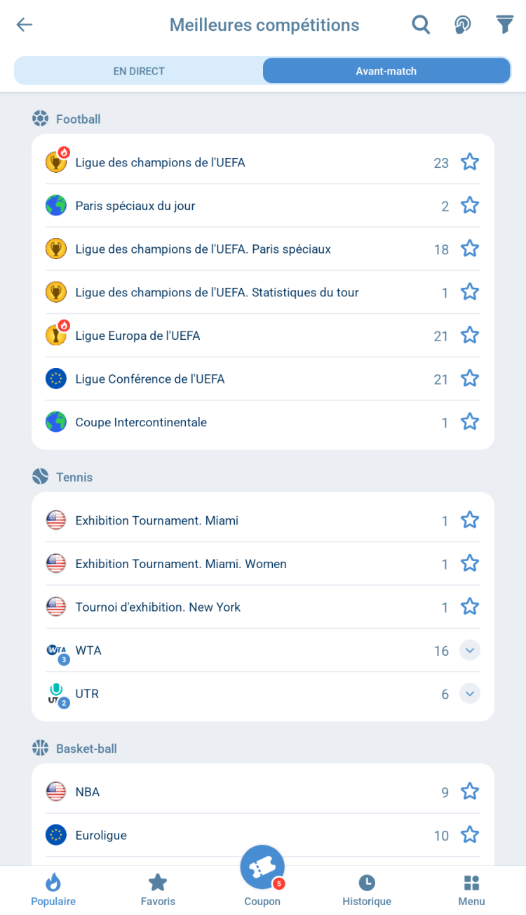This screenshot has height=915, width=526.
Task: Open the Euroligue basketball competition
Action: point(101,836)
